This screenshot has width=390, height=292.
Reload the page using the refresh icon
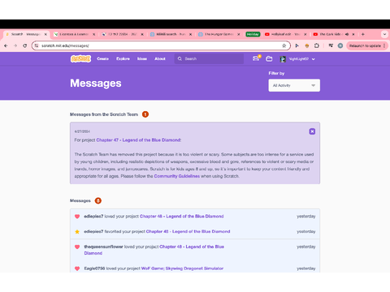coord(25,45)
